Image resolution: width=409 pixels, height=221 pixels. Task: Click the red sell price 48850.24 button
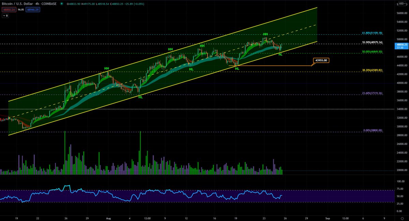tap(9, 10)
